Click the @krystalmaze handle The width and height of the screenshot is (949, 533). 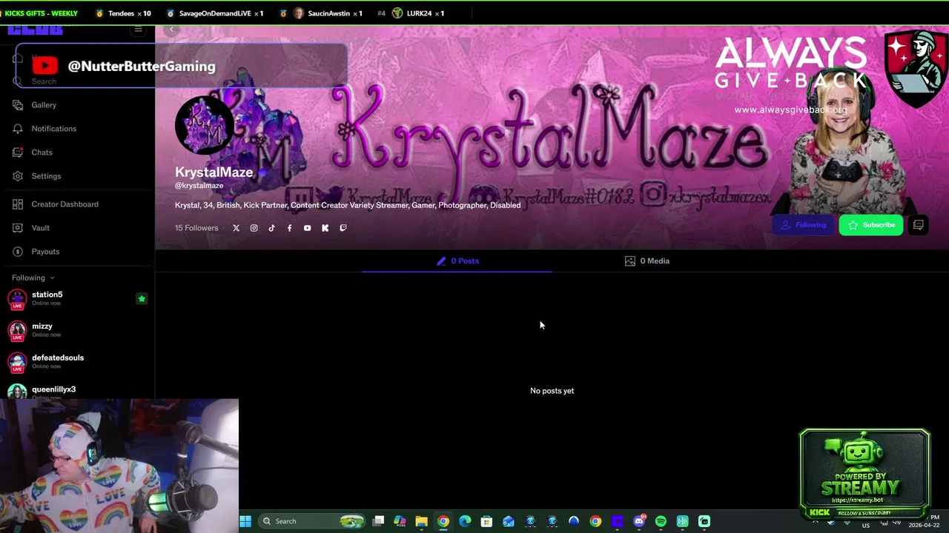tap(199, 186)
